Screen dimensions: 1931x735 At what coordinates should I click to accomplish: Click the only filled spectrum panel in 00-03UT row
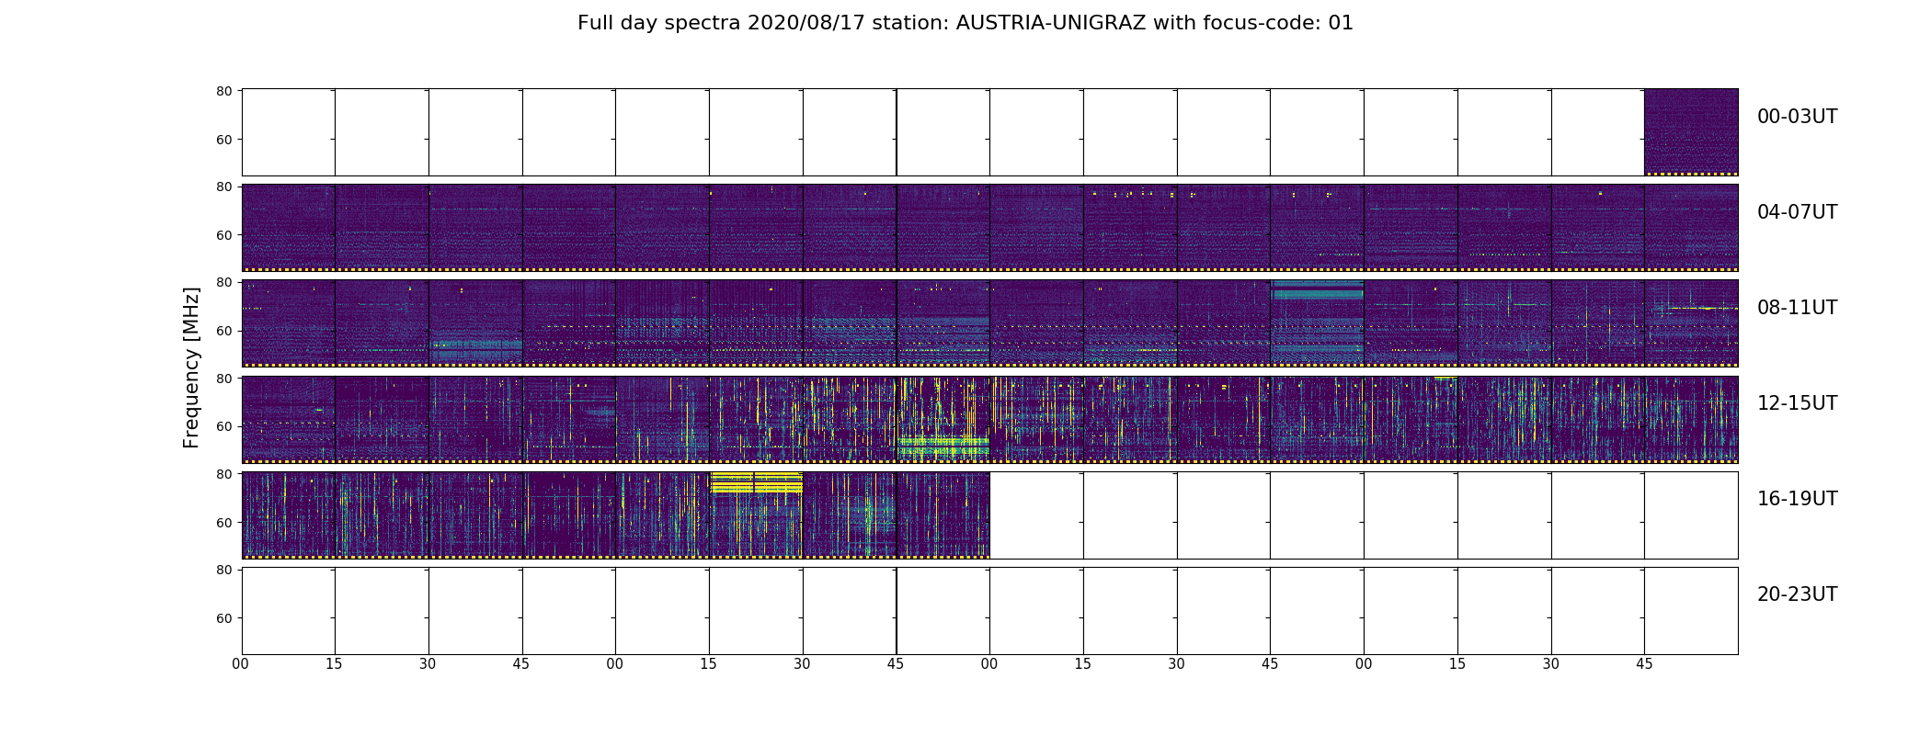(1691, 132)
